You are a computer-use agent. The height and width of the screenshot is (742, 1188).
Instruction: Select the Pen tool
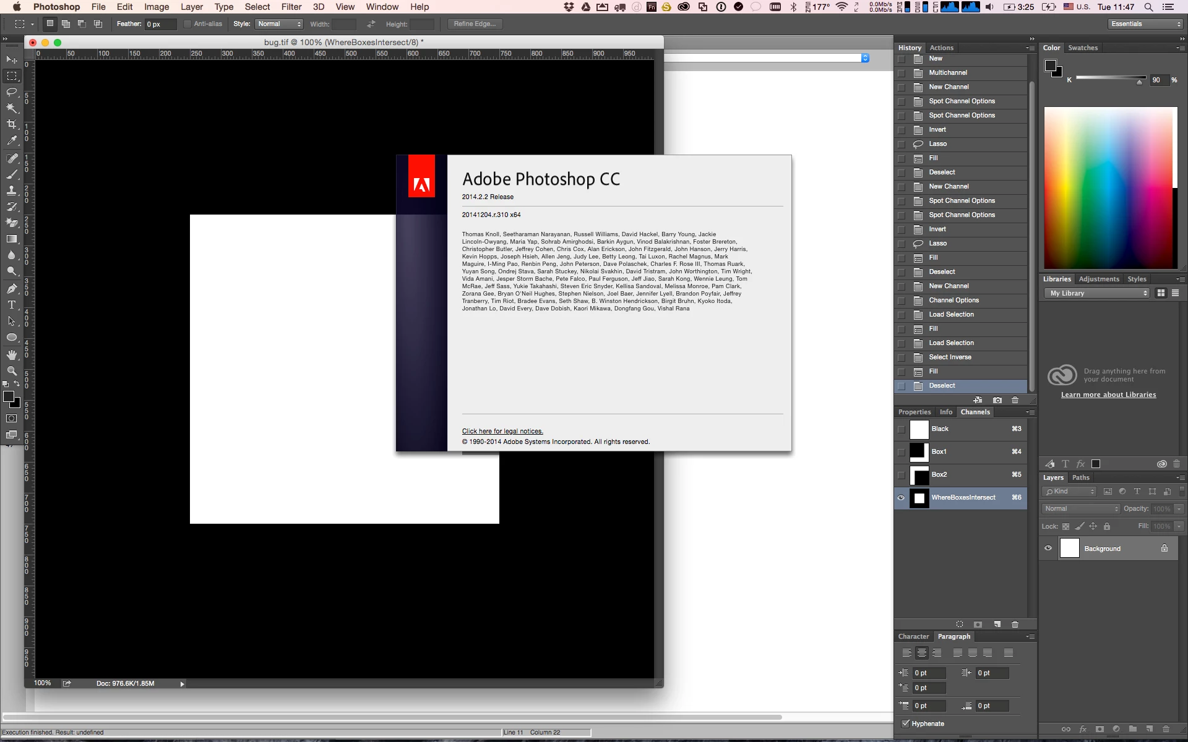point(12,289)
